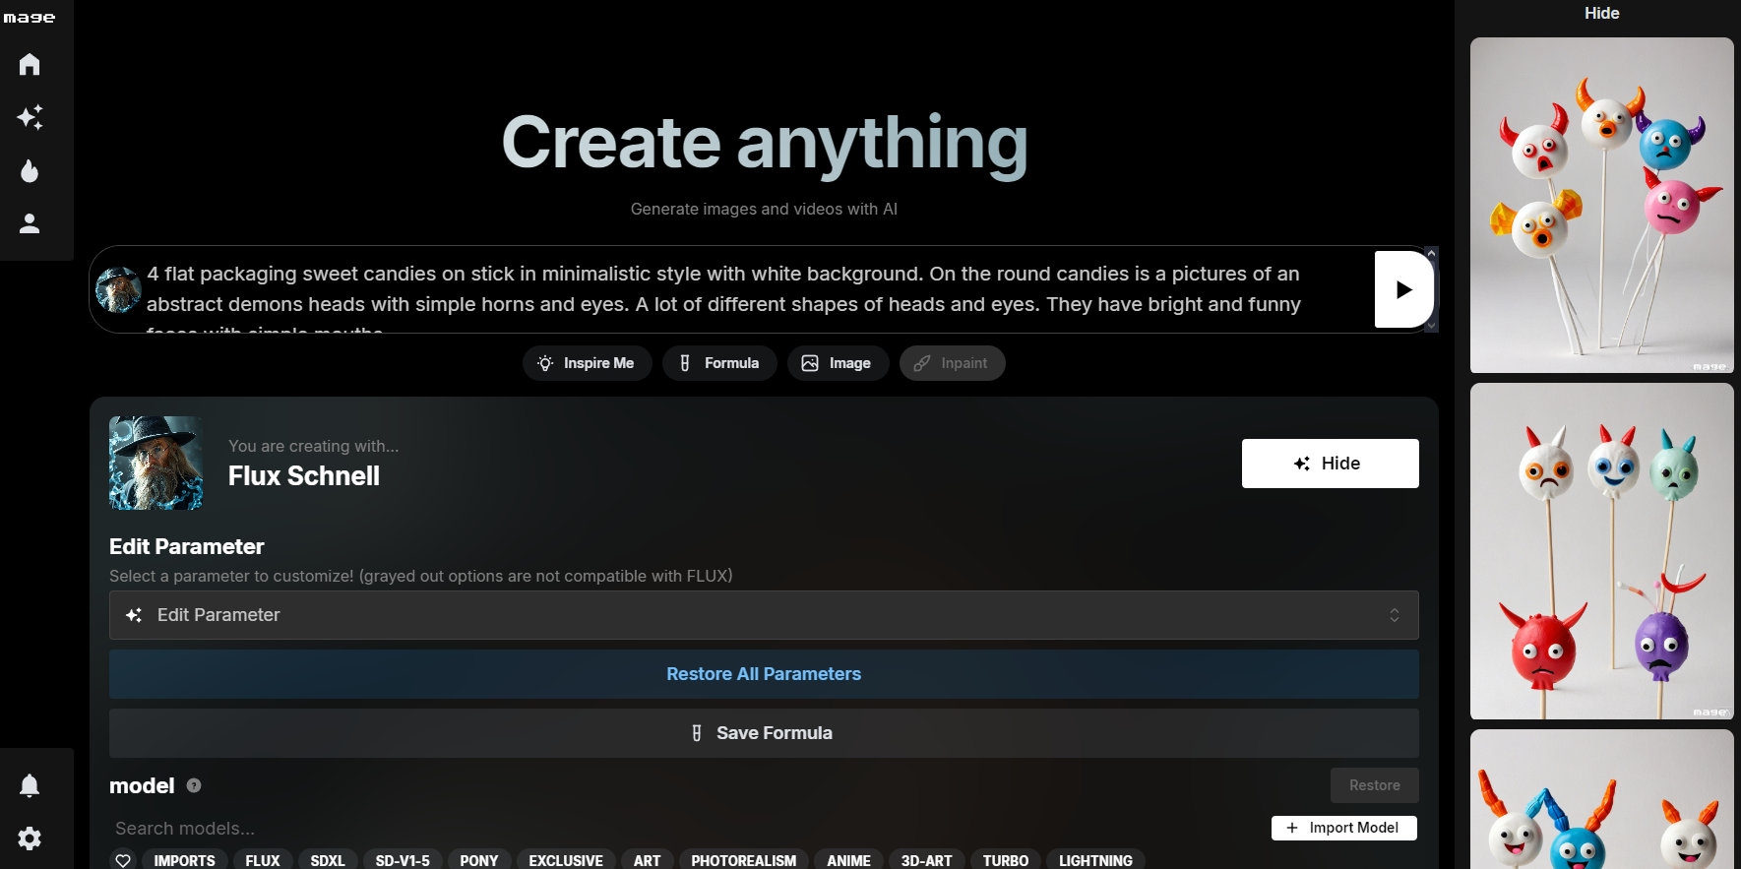Select the 3D-ART model filter tab
This screenshot has width=1741, height=869.
tap(927, 860)
